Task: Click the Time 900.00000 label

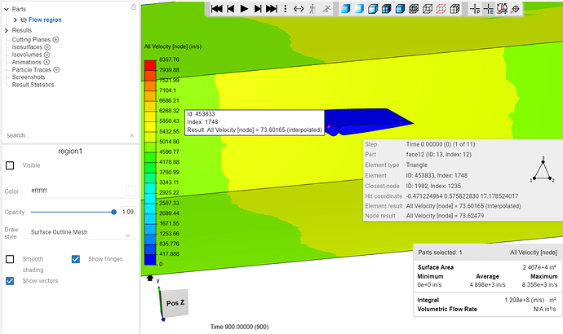Action: tap(240, 327)
